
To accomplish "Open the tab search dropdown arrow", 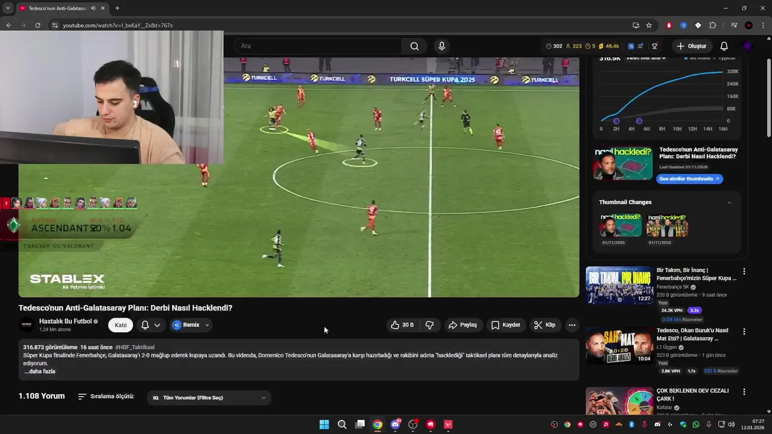I will 7,8.
